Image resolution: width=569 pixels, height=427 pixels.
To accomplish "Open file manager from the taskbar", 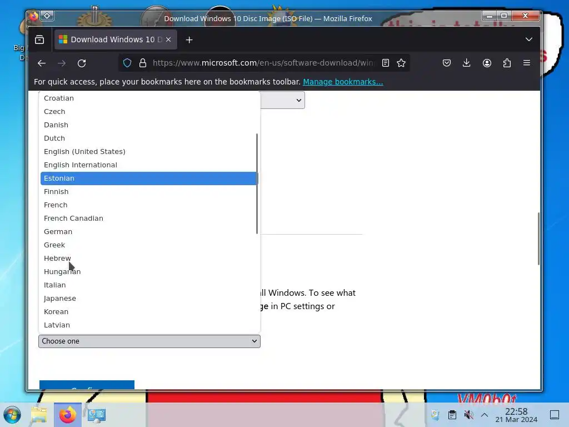I will tap(39, 415).
